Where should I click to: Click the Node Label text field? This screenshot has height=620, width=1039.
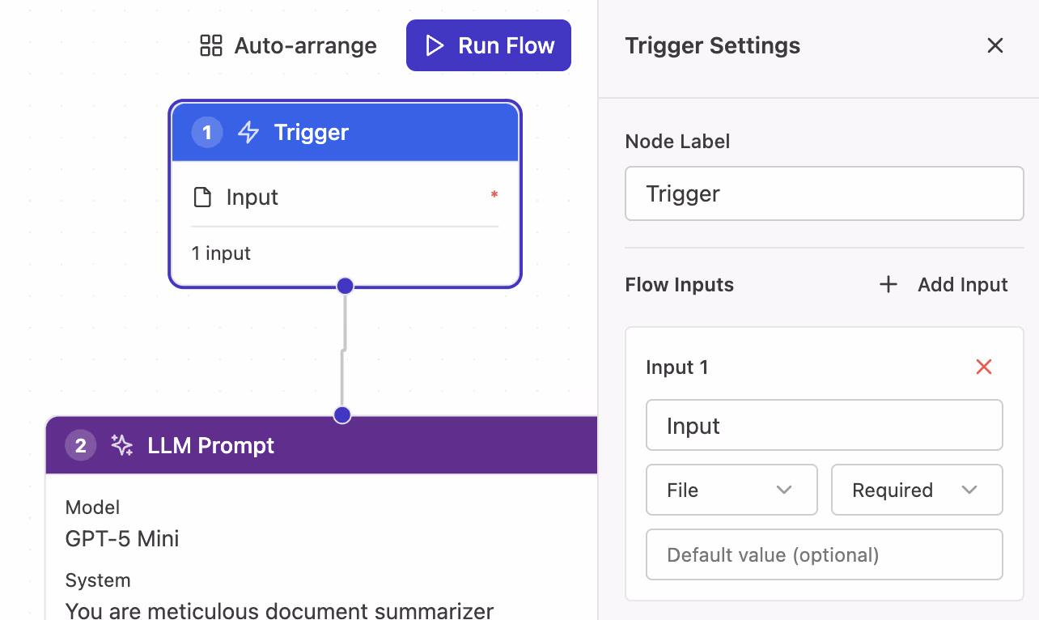824,193
